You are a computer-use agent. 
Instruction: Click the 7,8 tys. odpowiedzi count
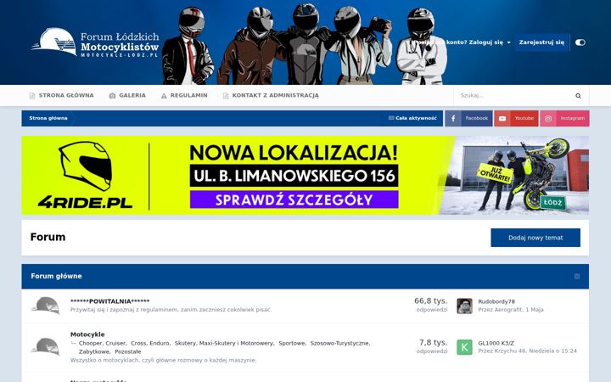click(432, 346)
